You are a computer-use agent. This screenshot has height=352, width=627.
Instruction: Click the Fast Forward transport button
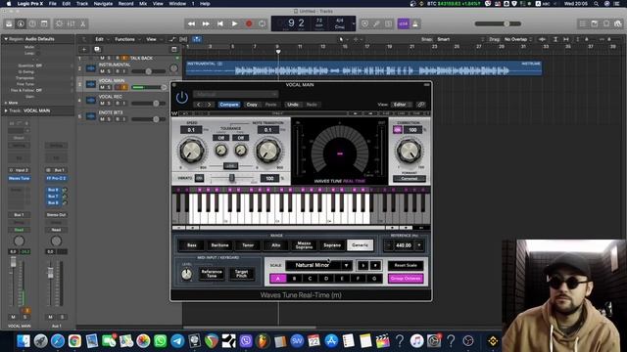pos(206,23)
